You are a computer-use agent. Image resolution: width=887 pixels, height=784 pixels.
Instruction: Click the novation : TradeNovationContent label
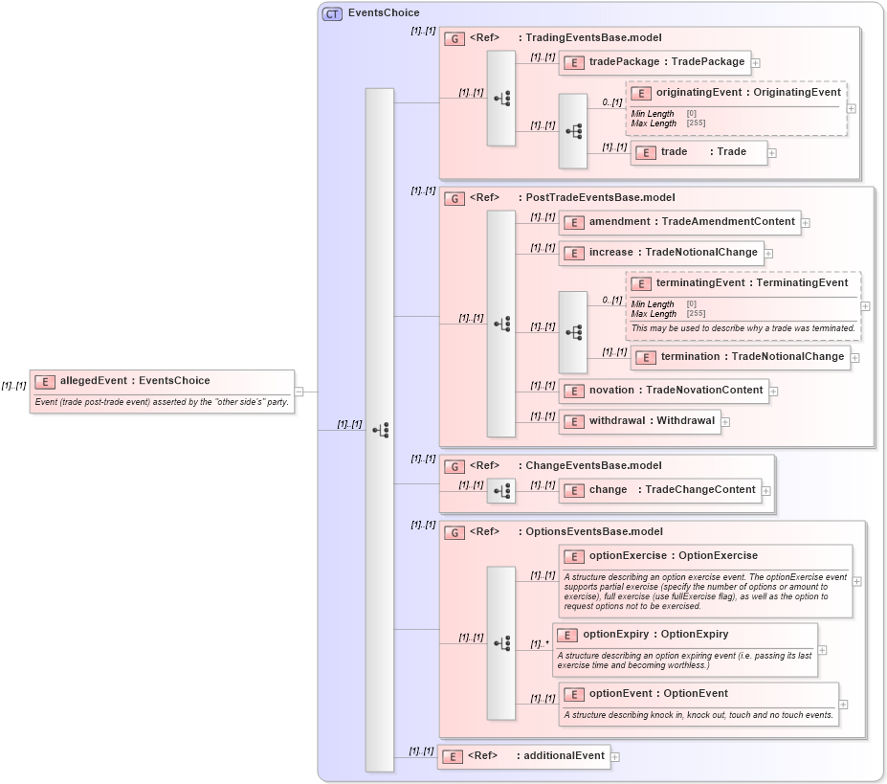click(677, 391)
